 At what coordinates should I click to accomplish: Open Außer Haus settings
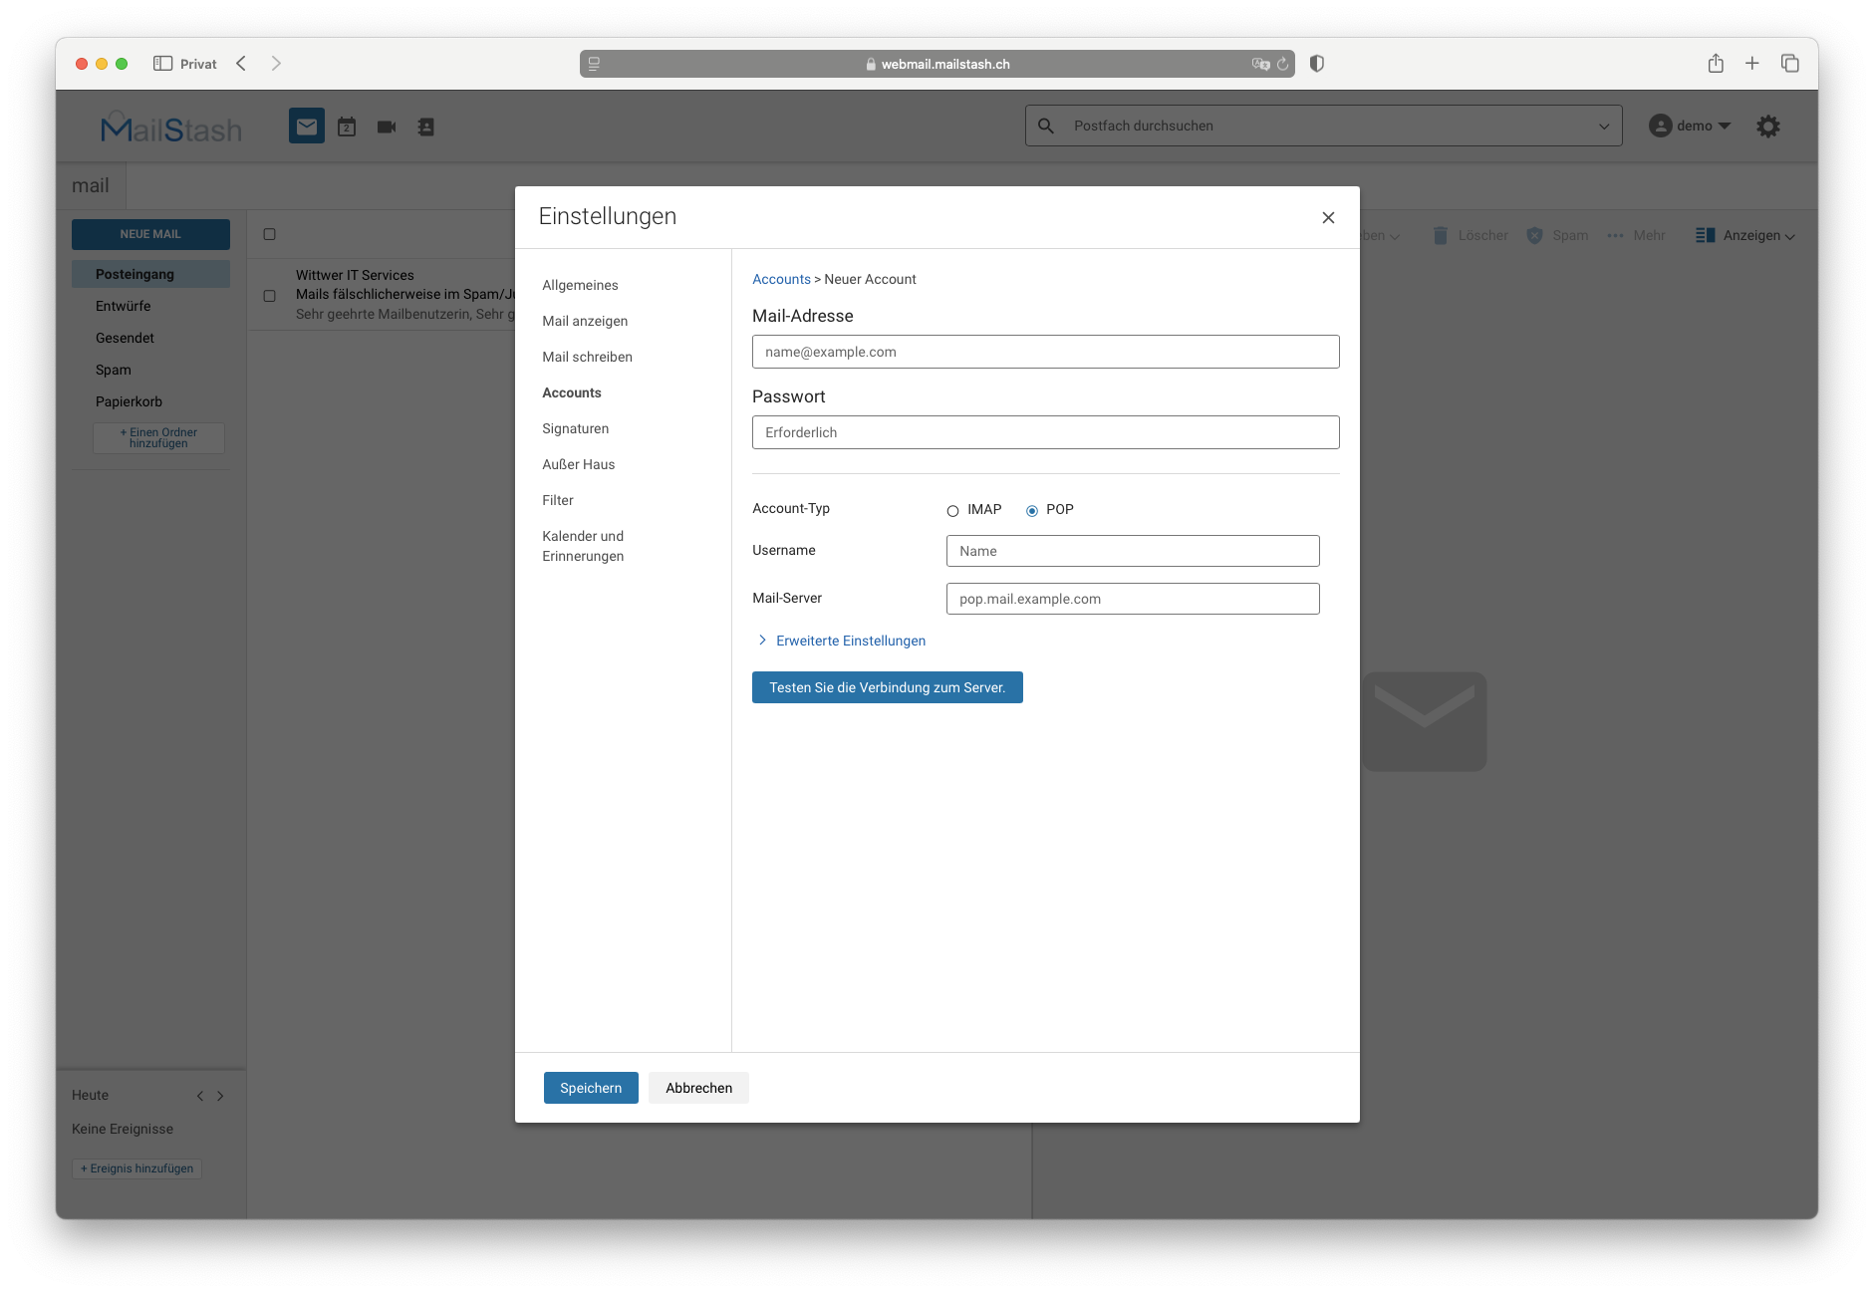(578, 464)
